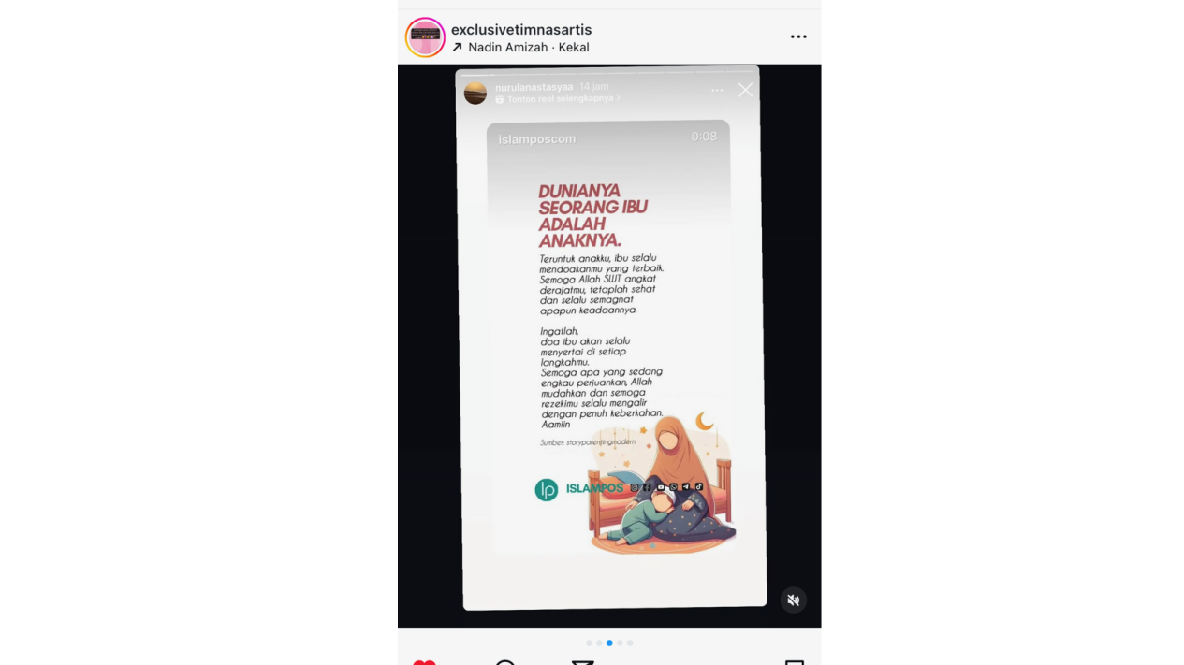Click Tonton reel selengkapnya link

coord(558,99)
